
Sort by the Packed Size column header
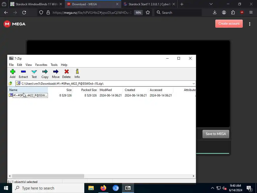(x=85, y=90)
